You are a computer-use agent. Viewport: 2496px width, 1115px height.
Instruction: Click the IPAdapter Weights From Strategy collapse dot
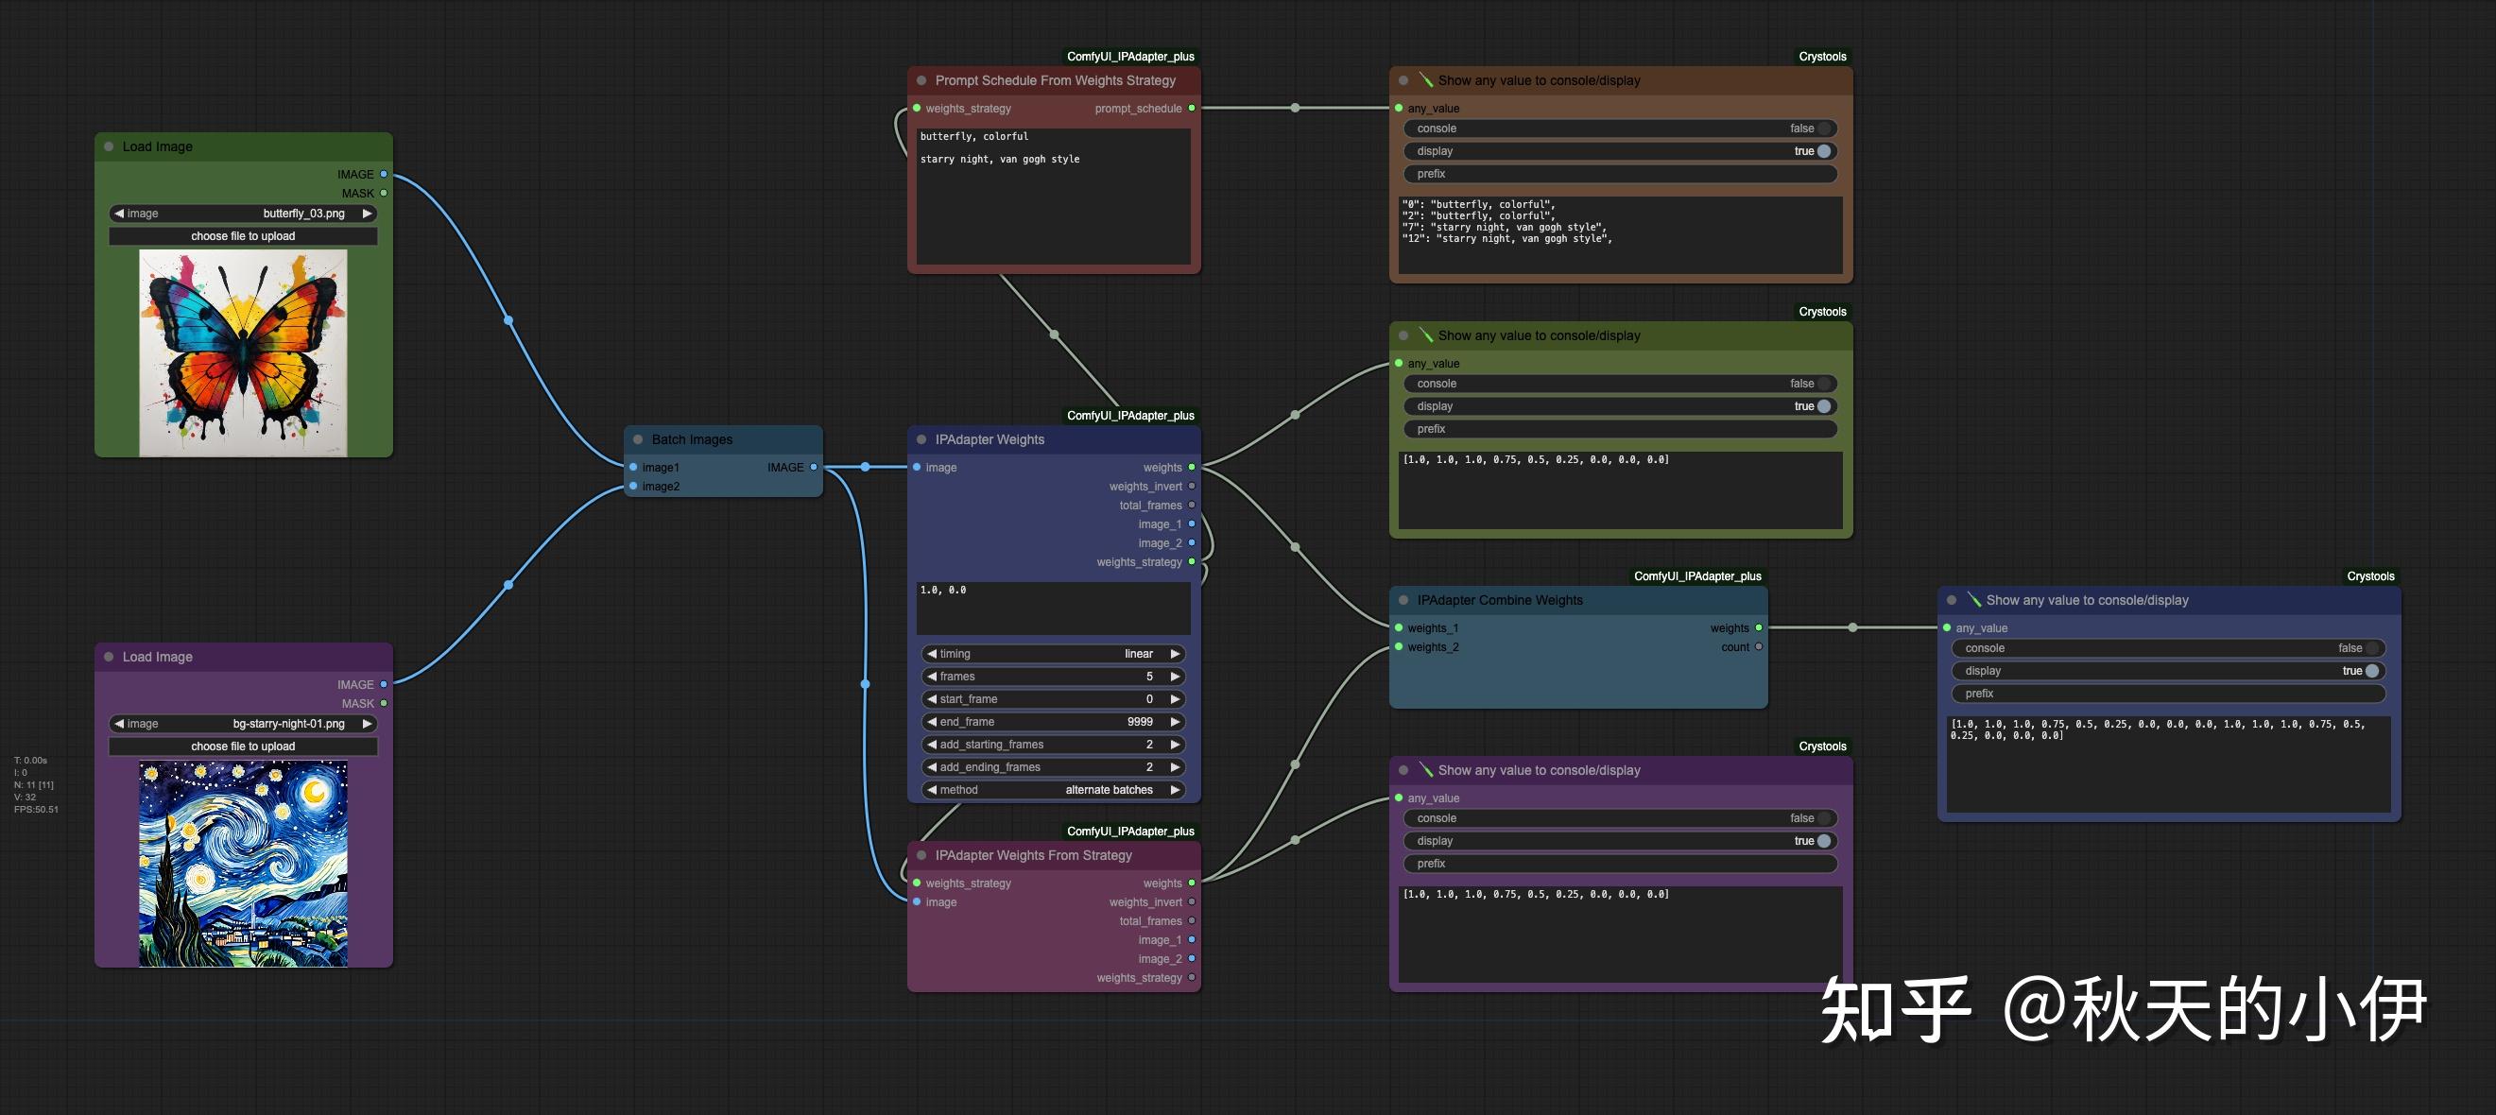pyautogui.click(x=921, y=855)
